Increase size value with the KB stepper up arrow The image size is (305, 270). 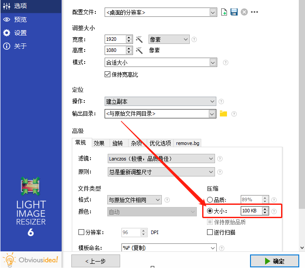[265, 209]
